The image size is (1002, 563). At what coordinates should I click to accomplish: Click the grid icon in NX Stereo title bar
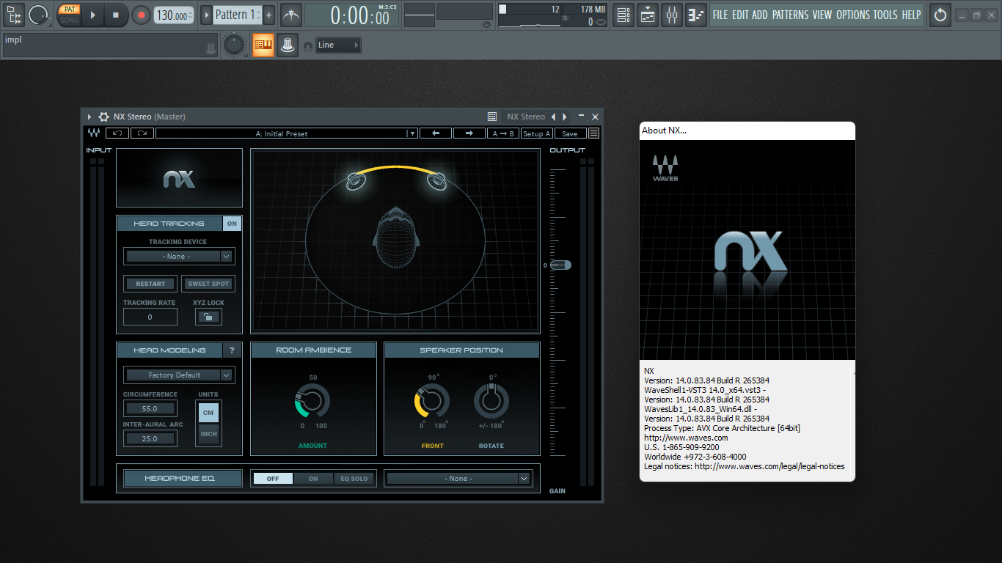(x=492, y=117)
